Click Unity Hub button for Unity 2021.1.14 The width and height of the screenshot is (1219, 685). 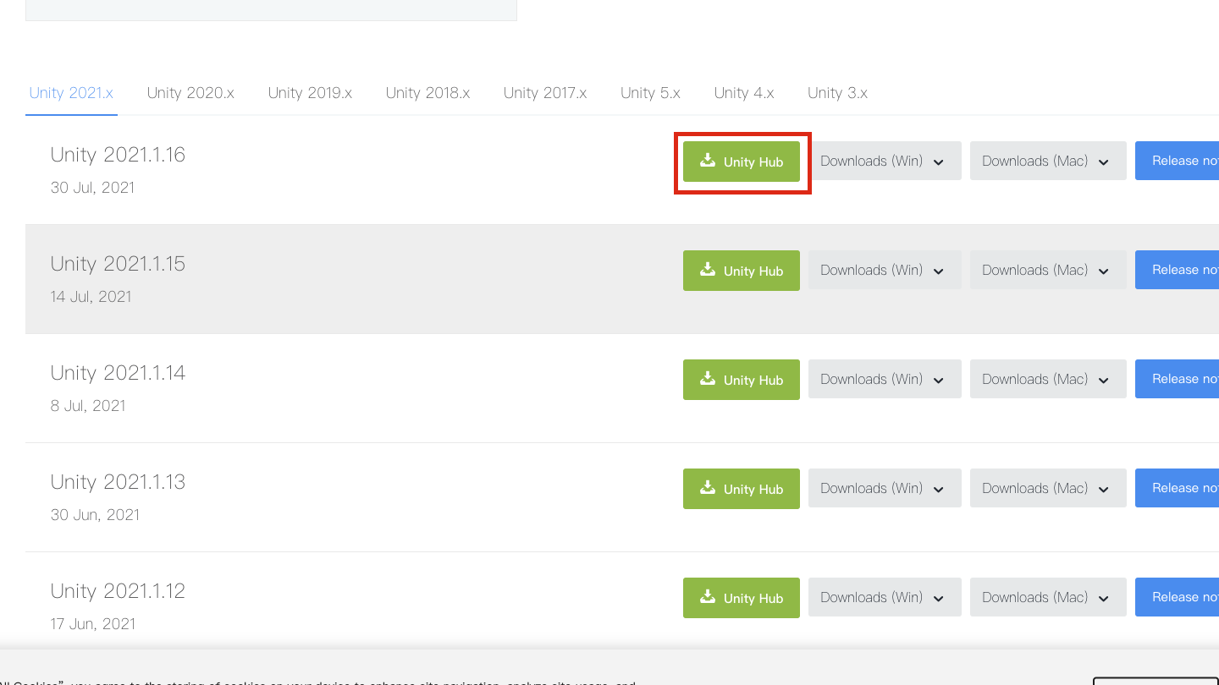pos(742,380)
